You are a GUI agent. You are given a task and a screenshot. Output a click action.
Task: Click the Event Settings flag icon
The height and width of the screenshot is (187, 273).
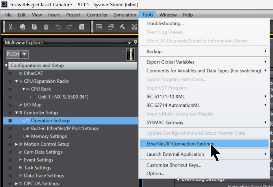[x=20, y=160]
